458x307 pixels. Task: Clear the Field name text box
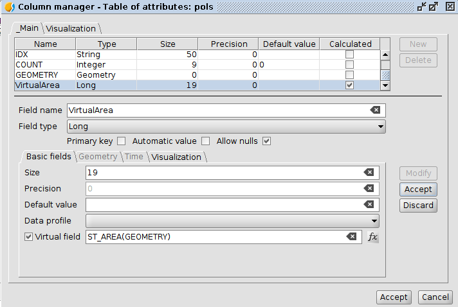click(x=375, y=110)
